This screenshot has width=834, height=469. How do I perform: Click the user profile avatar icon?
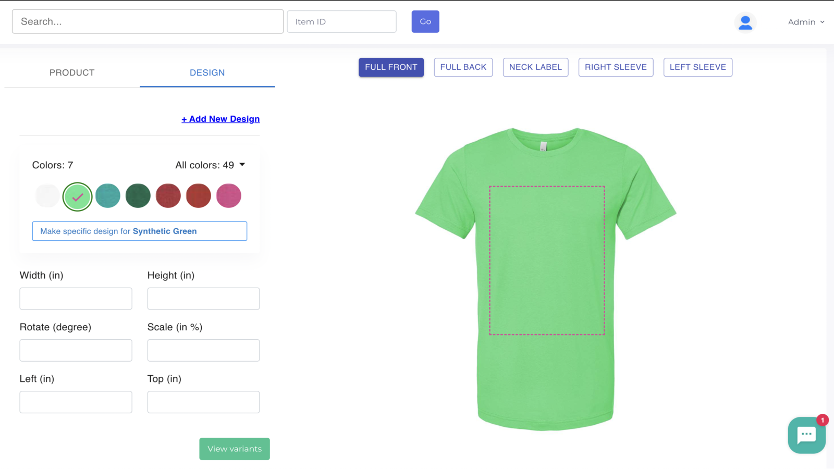click(745, 22)
